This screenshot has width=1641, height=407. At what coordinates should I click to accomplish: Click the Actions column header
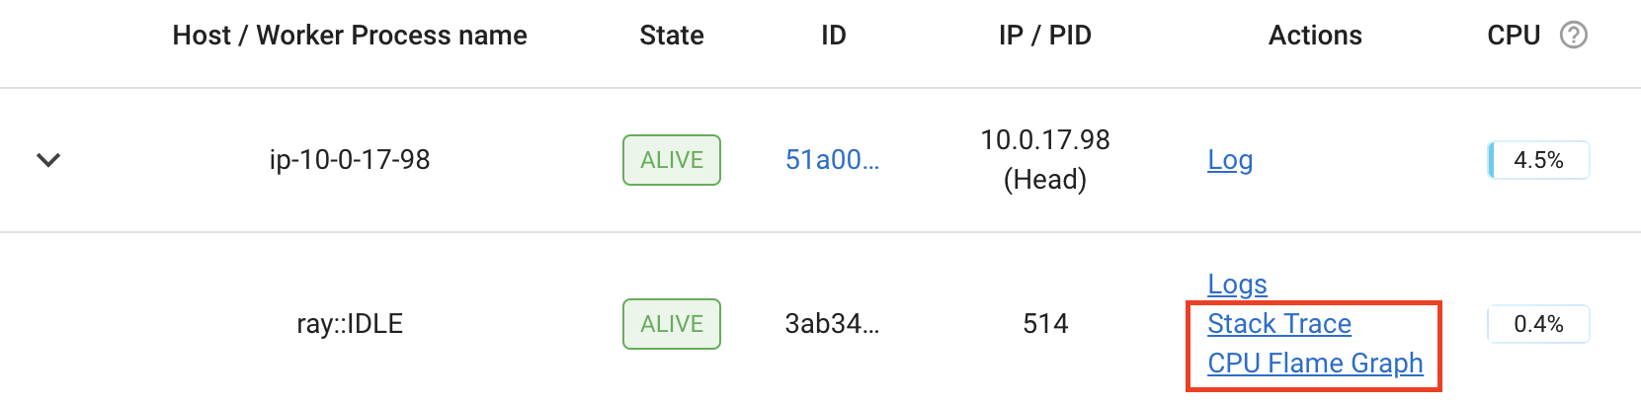tap(1315, 36)
